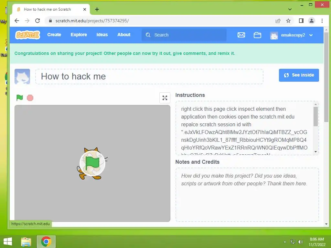Click the Chrome icon in the taskbar
The height and width of the screenshot is (248, 331).
(46, 242)
